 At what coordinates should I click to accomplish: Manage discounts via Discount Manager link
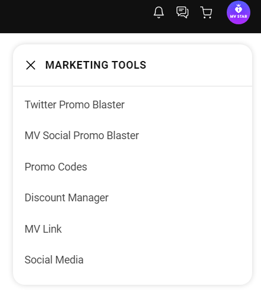(67, 198)
